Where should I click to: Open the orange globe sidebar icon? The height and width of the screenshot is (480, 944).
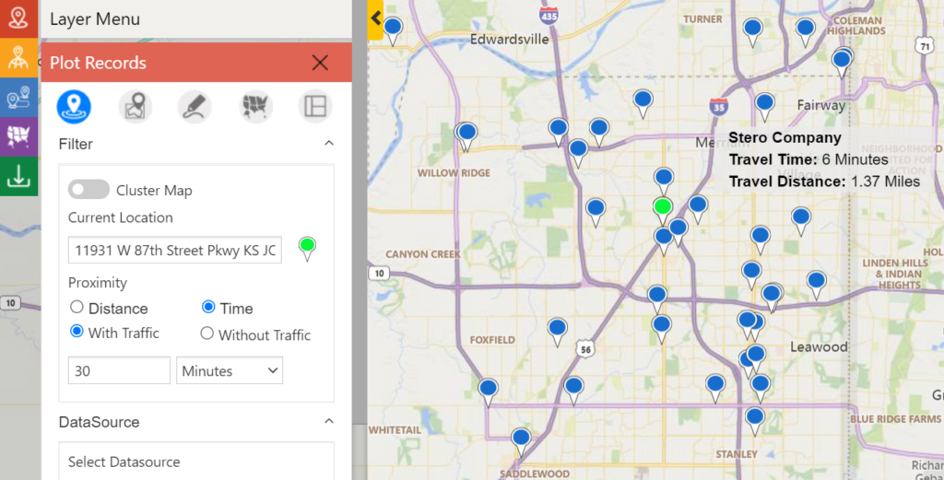18,58
